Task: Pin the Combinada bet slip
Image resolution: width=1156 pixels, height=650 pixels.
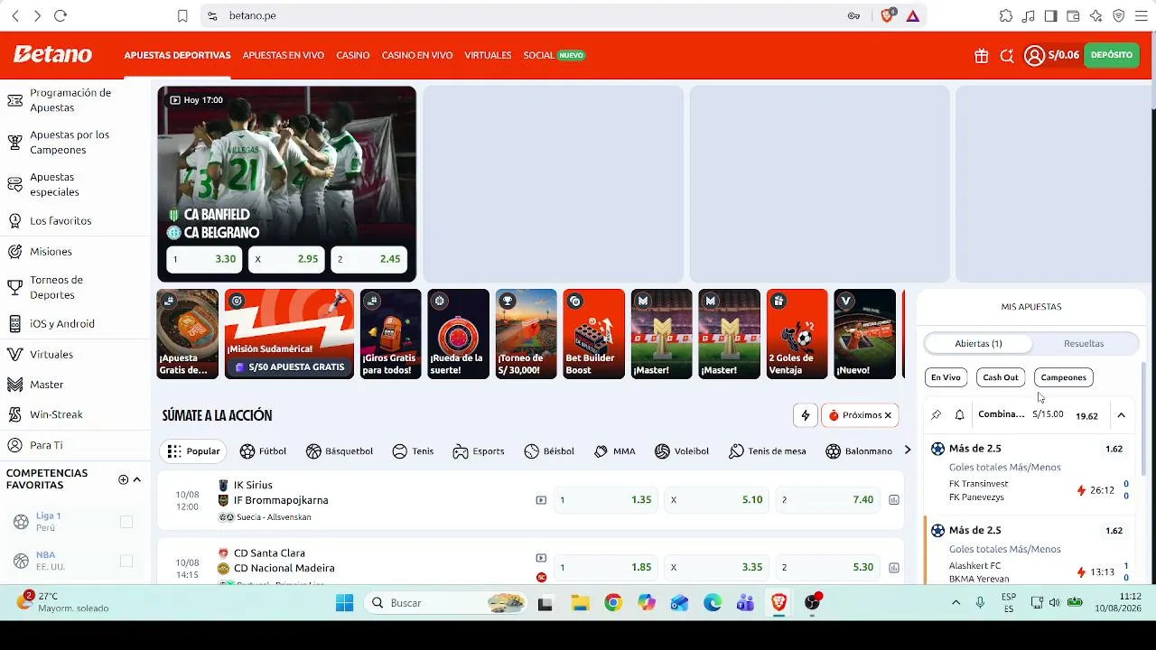Action: coord(936,415)
